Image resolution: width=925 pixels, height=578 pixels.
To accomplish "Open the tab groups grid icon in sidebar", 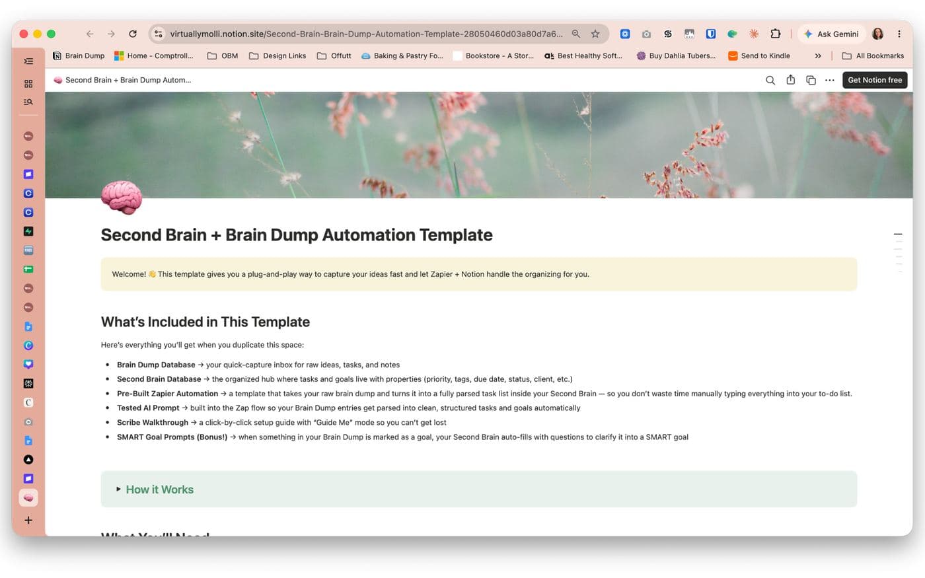I will pyautogui.click(x=28, y=84).
